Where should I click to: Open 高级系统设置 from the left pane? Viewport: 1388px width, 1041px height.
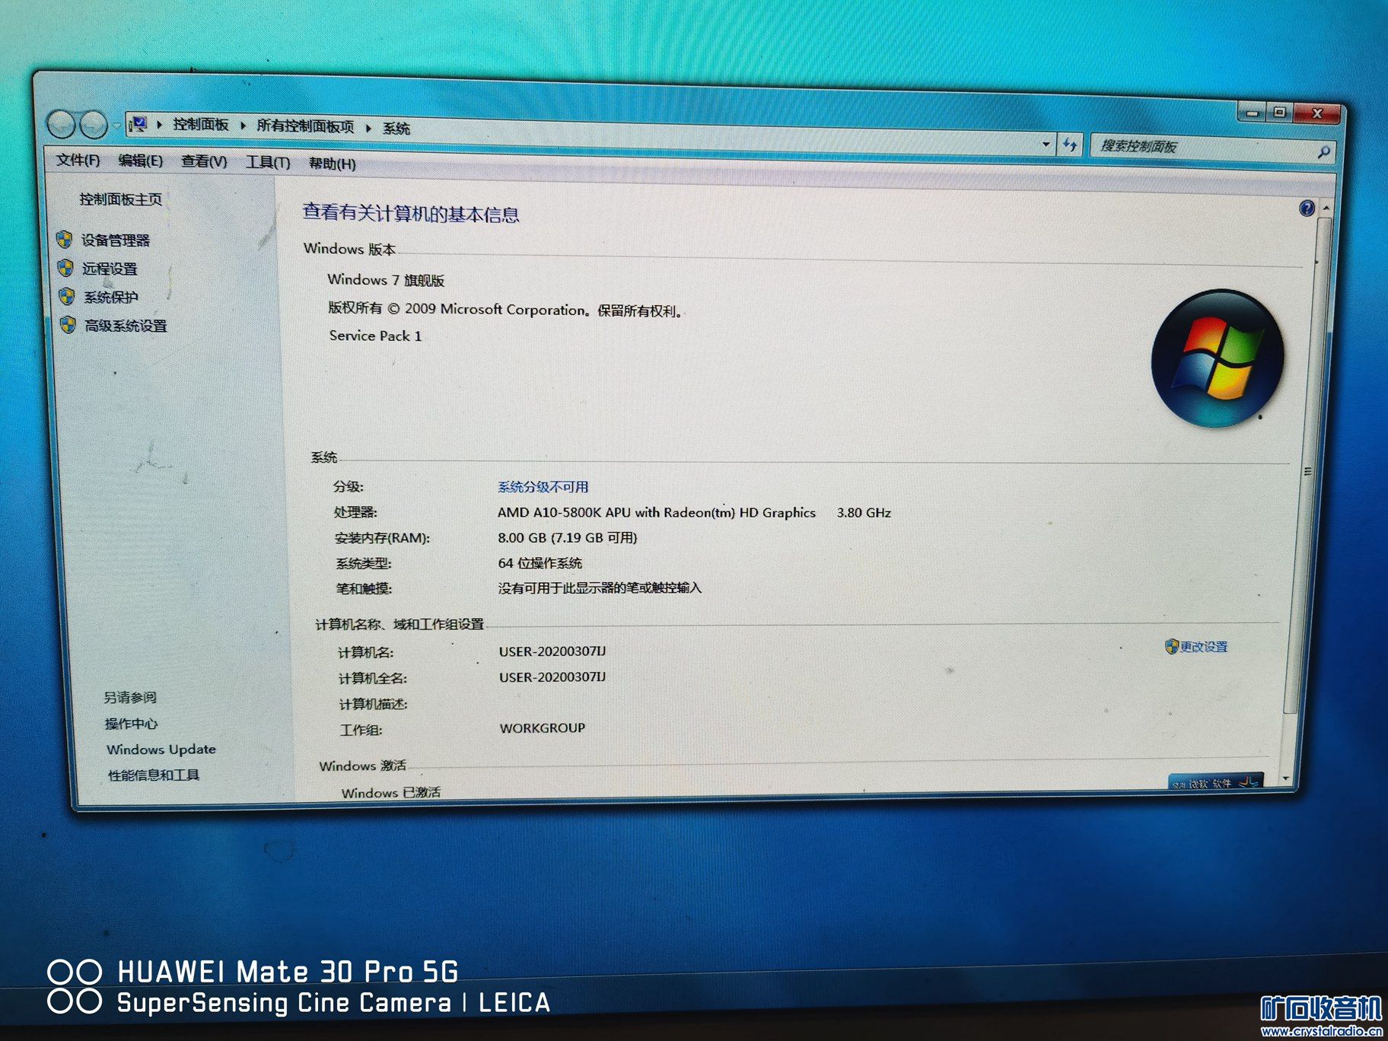pos(126,326)
